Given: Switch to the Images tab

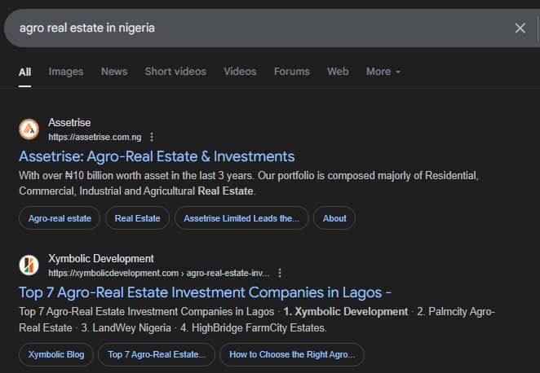Looking at the screenshot, I should click(66, 72).
